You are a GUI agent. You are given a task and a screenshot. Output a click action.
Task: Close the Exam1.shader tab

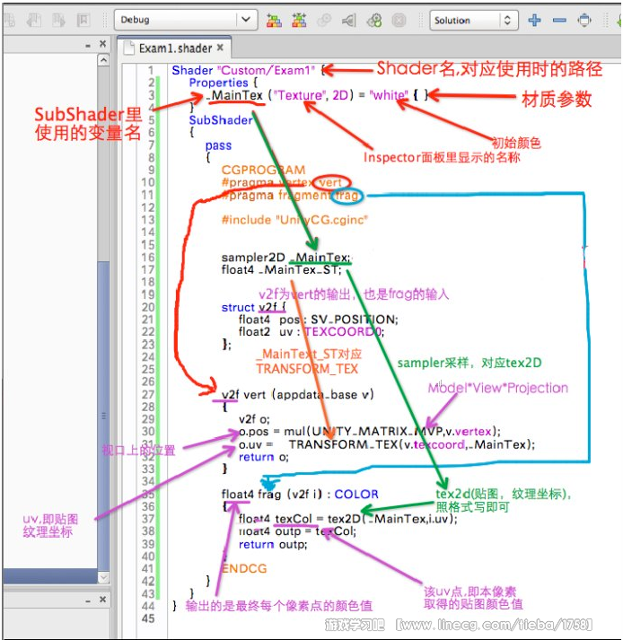[220, 48]
